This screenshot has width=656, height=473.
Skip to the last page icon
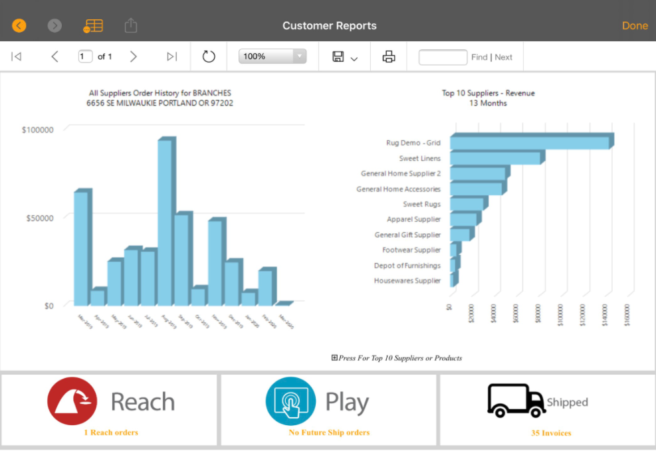171,56
